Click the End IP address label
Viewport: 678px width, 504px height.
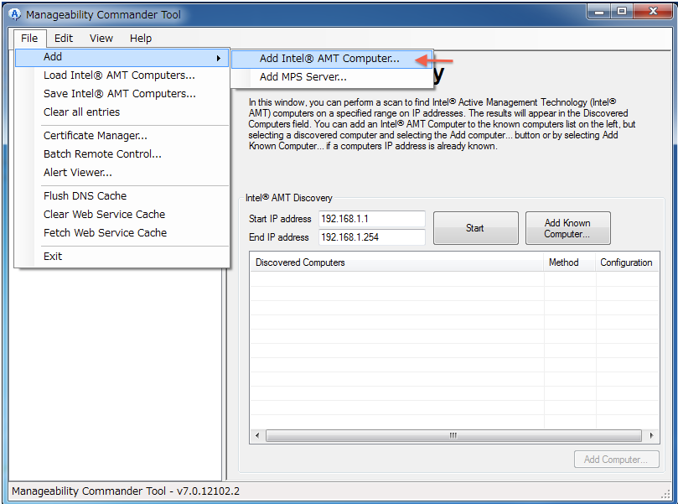tap(278, 237)
